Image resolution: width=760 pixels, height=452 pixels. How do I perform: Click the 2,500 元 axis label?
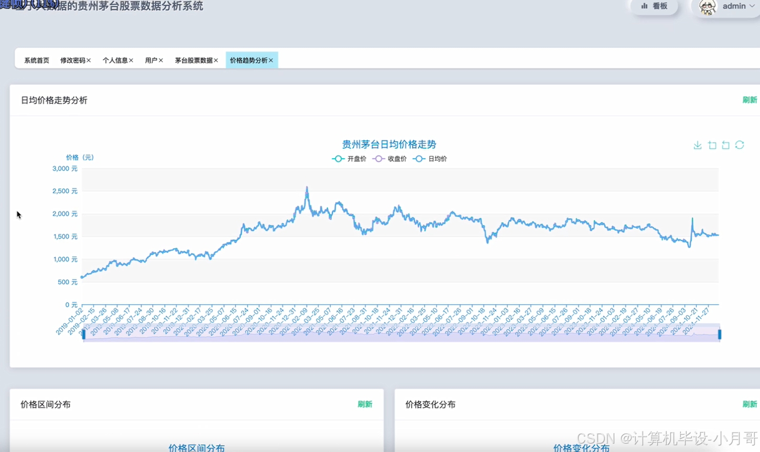pos(65,191)
